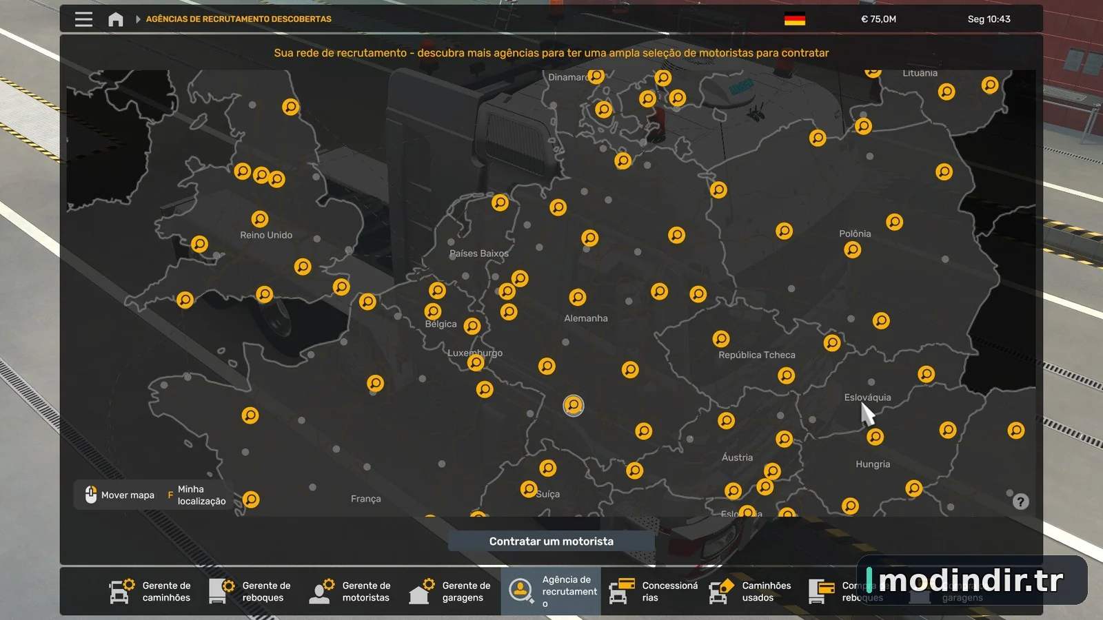Select agency marker right of Bélgica label

(x=472, y=326)
